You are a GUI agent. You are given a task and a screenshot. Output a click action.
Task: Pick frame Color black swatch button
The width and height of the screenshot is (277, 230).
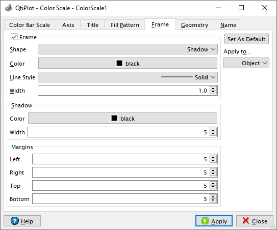(128, 63)
